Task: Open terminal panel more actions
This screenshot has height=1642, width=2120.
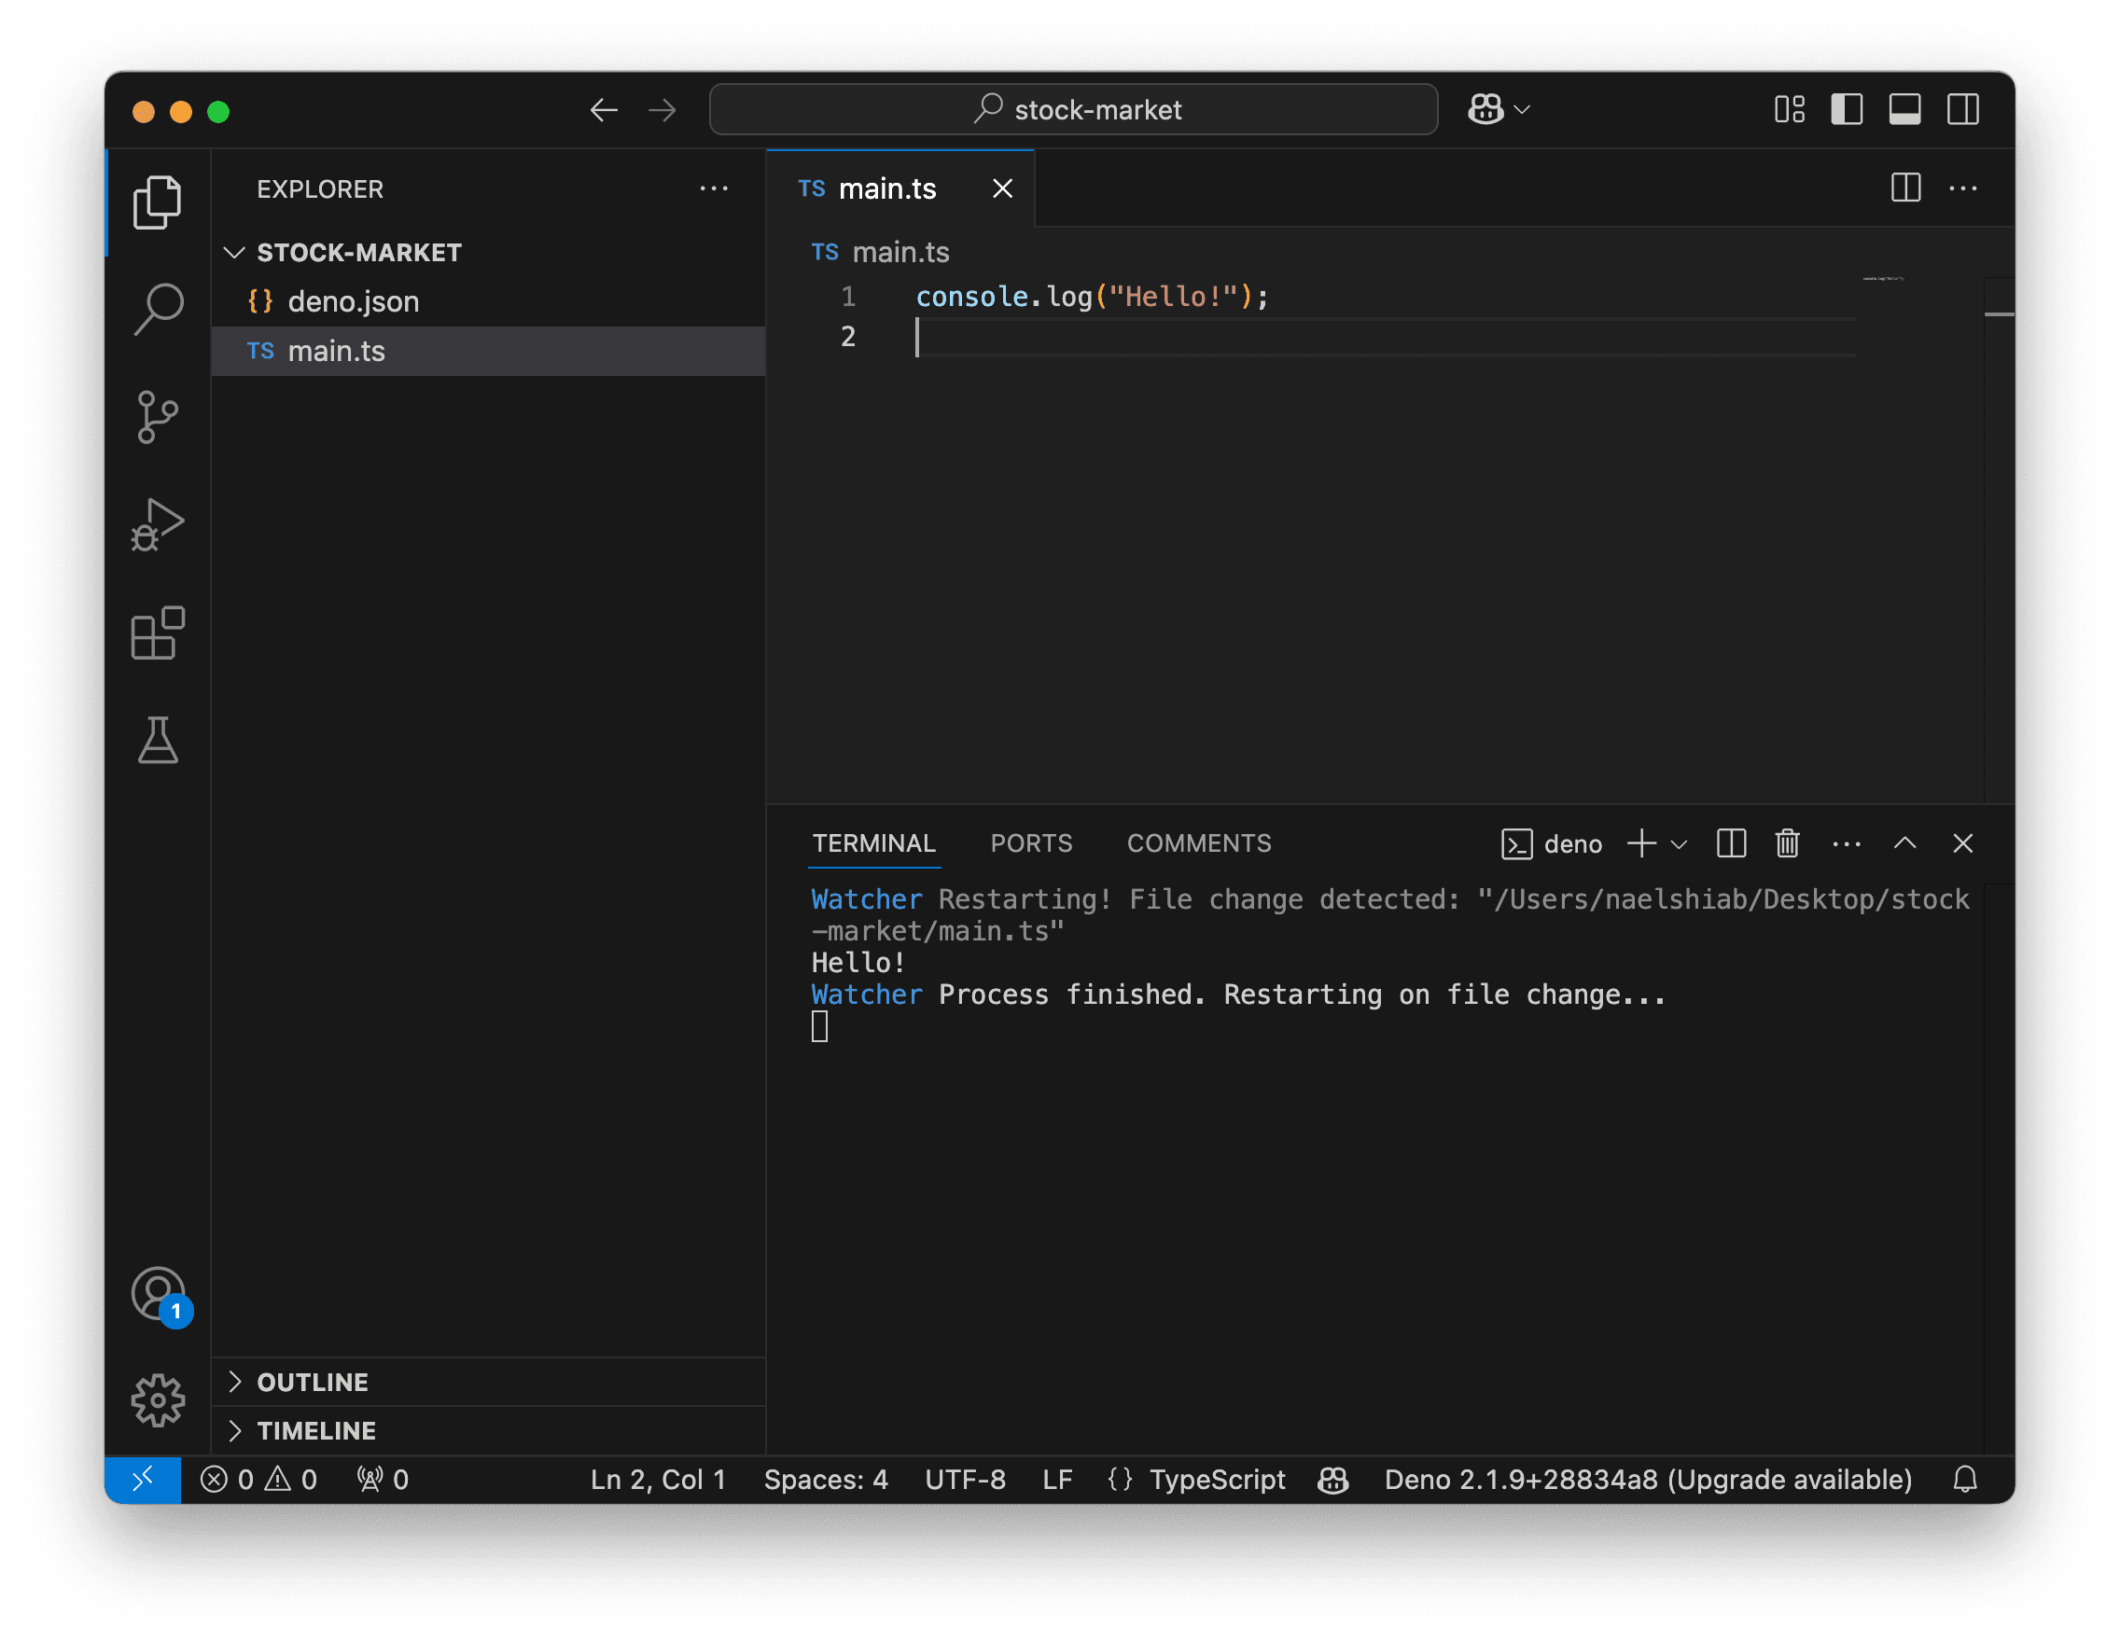Action: 1847,843
